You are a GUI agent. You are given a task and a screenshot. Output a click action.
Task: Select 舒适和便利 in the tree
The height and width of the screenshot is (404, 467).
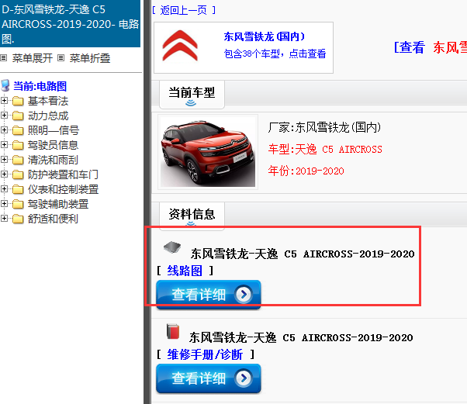53,219
